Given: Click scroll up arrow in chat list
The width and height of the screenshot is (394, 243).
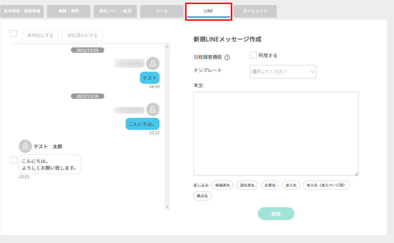Looking at the screenshot, I should pos(167,46).
